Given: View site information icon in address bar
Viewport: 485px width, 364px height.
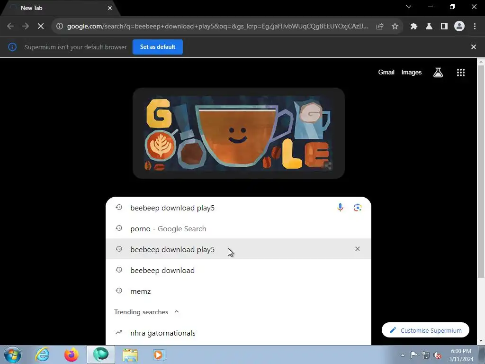Looking at the screenshot, I should [60, 27].
